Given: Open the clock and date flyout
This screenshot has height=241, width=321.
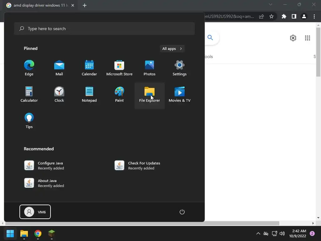Looking at the screenshot, I should [298, 233].
